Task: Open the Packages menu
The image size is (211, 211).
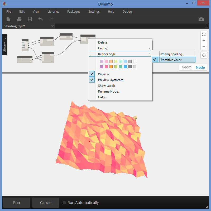Action: [x=74, y=12]
